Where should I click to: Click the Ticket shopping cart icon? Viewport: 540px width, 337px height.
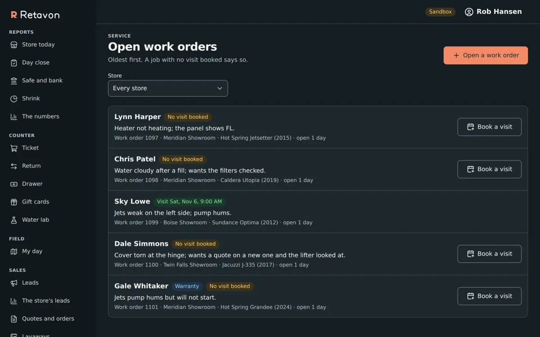pyautogui.click(x=14, y=148)
